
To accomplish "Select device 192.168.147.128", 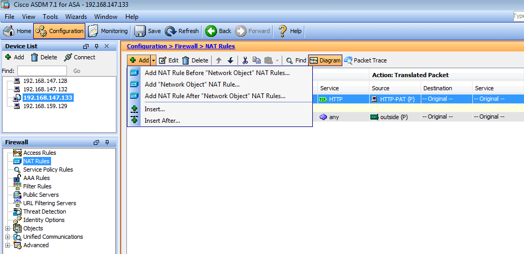I will (x=45, y=81).
